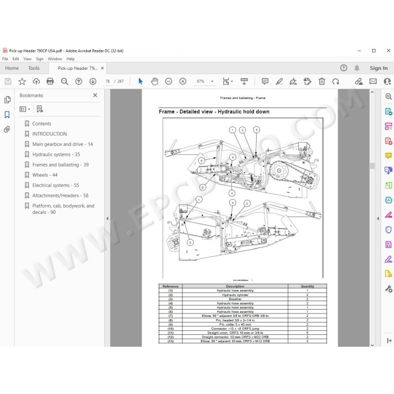This screenshot has height=394, width=394.
Task: Share a link to the file
Action: 359,82
